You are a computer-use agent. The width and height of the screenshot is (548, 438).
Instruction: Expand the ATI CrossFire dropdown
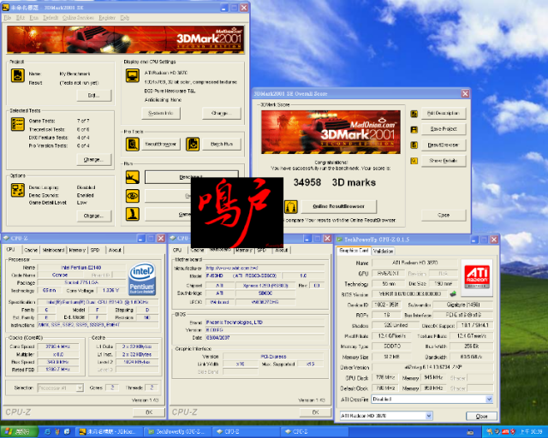(x=489, y=399)
